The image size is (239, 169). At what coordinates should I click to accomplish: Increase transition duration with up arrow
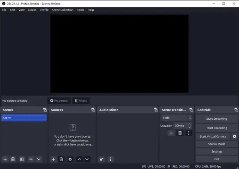[190, 124]
